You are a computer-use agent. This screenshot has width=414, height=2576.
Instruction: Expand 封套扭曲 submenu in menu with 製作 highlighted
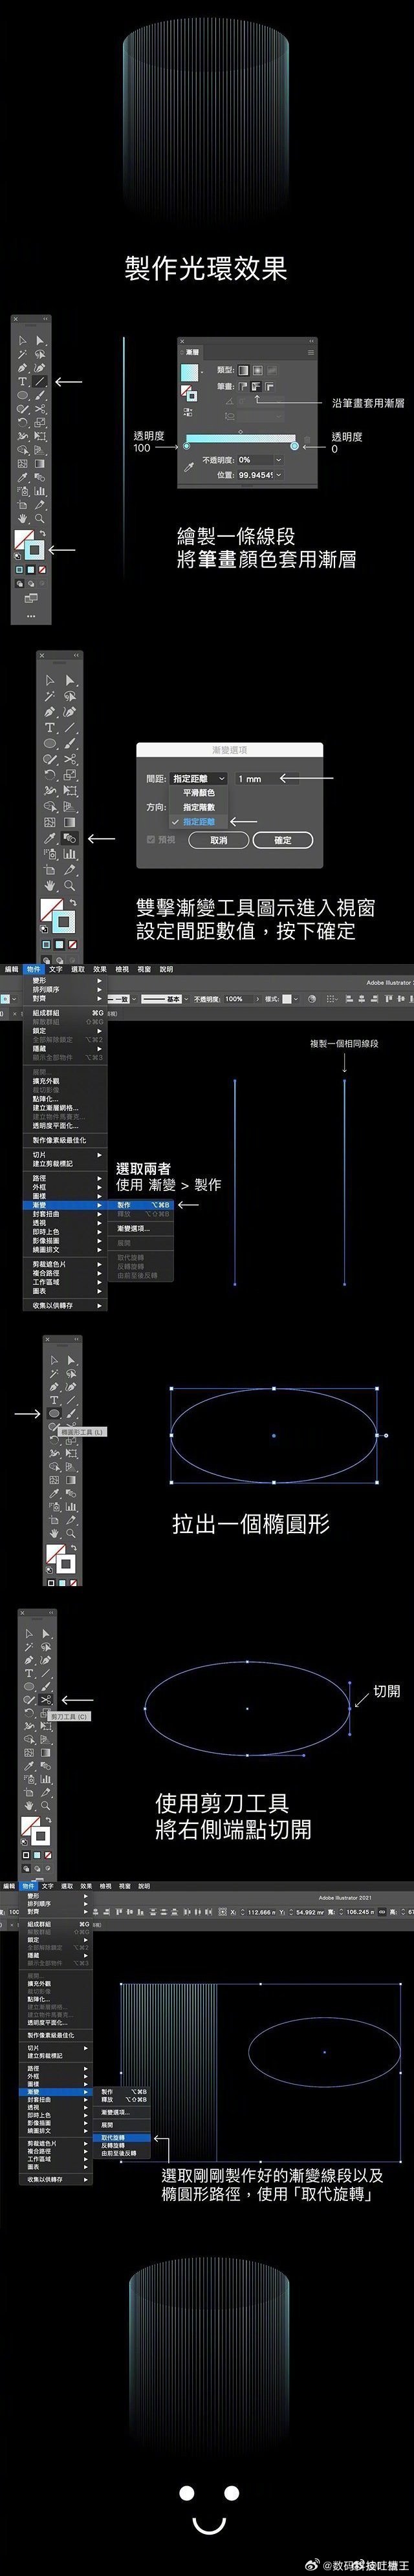click(65, 1214)
